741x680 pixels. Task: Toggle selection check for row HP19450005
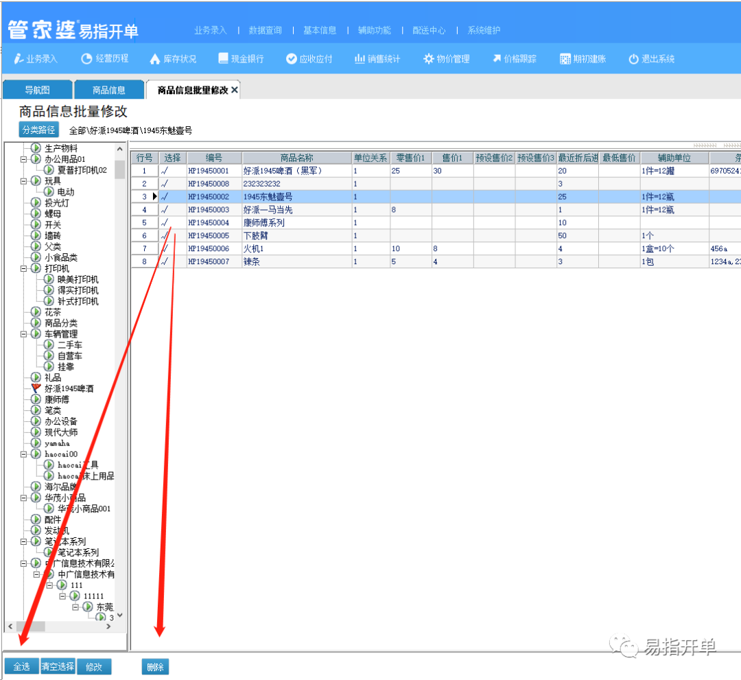pos(165,235)
